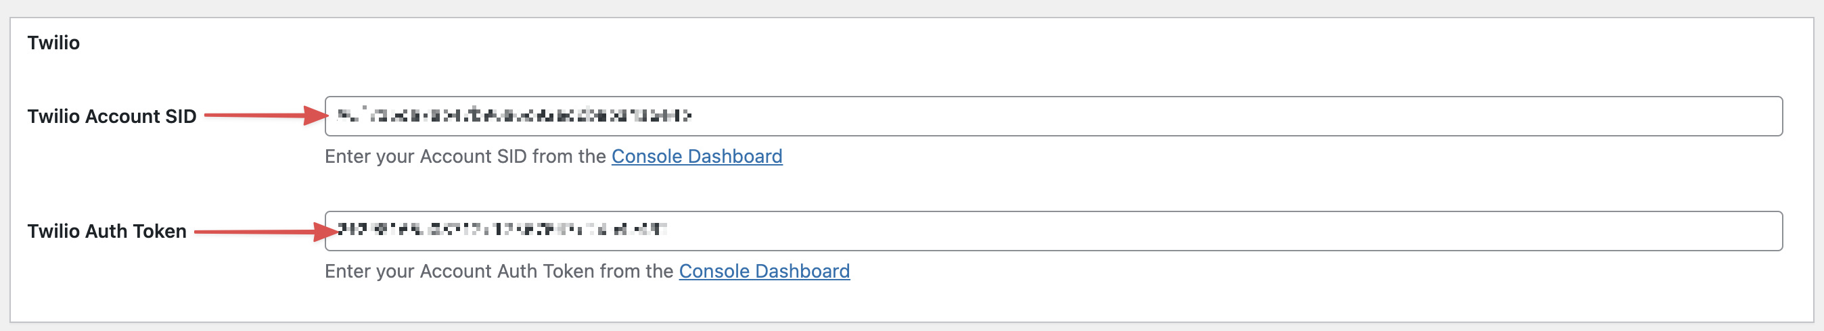Click red arrow pointing to Account SID field

click(x=262, y=116)
